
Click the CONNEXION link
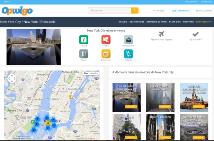206,2
